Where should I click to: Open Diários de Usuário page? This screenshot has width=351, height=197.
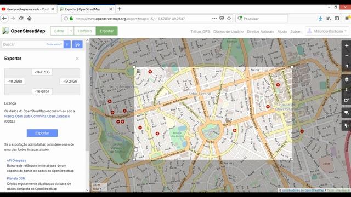click(x=228, y=32)
